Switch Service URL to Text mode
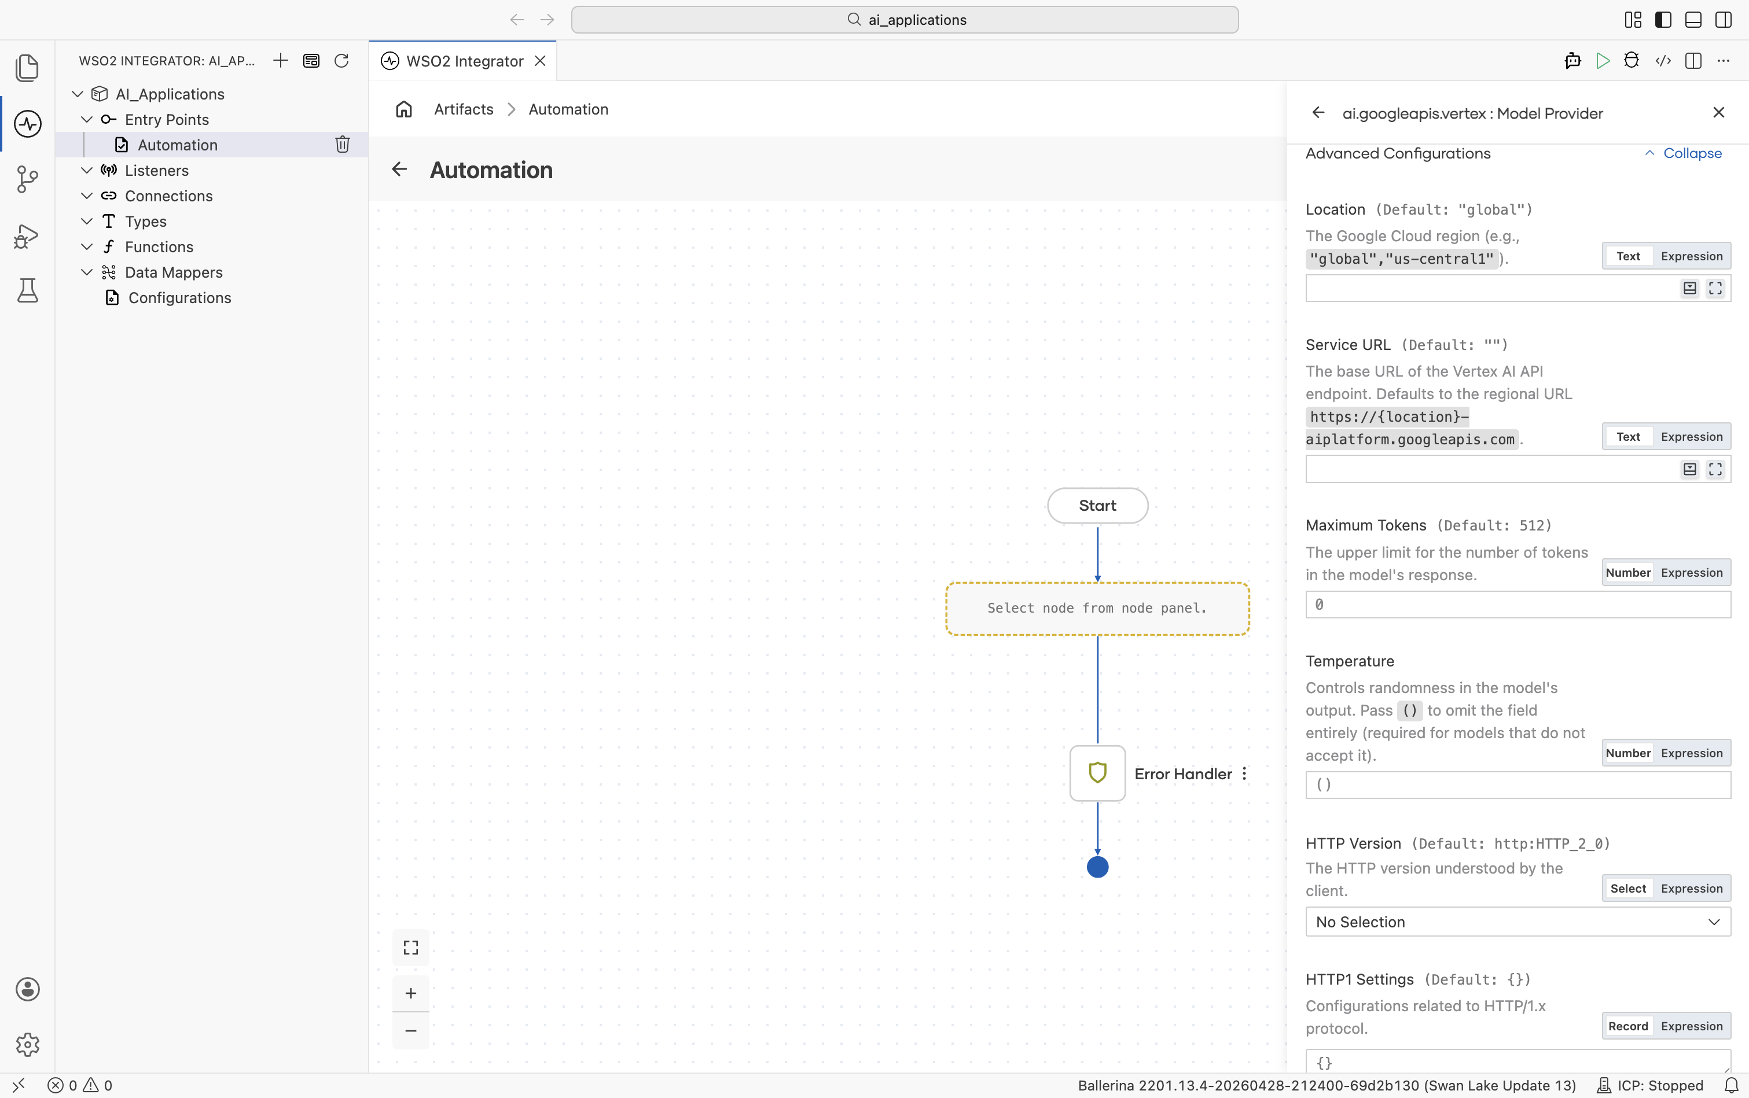The width and height of the screenshot is (1749, 1098). 1629,436
